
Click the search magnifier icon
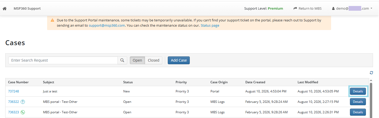click(x=122, y=60)
